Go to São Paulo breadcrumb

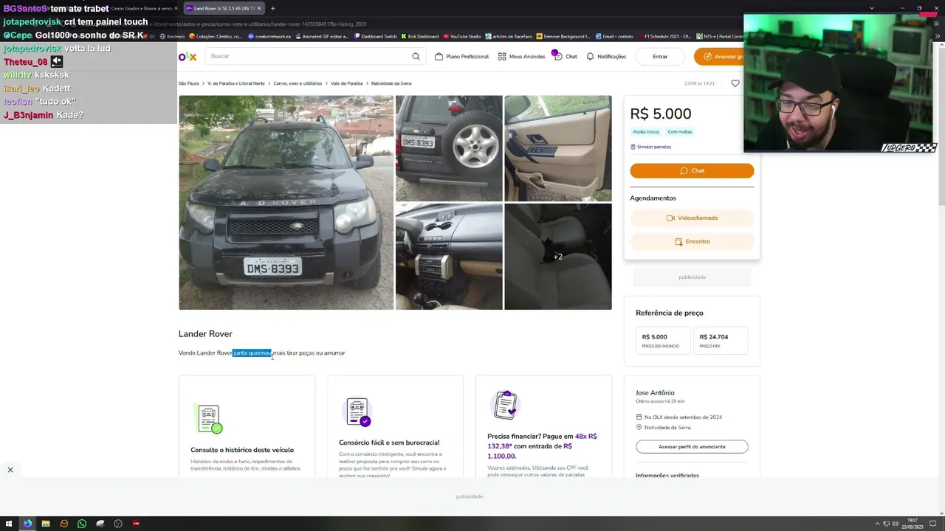(x=188, y=83)
